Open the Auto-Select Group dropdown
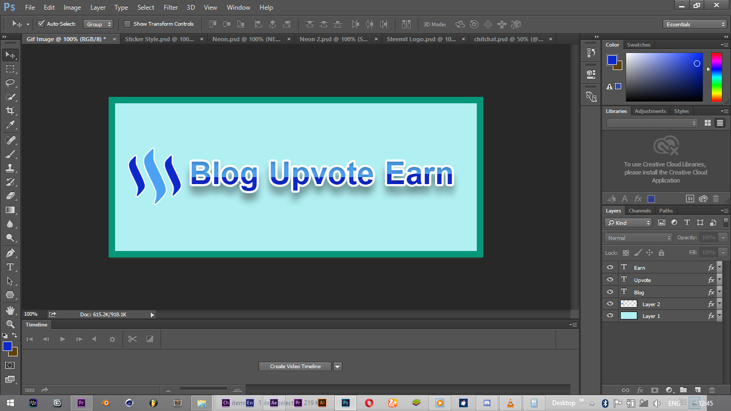This screenshot has height=411, width=731. [x=98, y=24]
